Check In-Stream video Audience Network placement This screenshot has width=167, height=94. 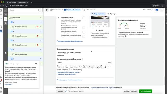point(84,36)
